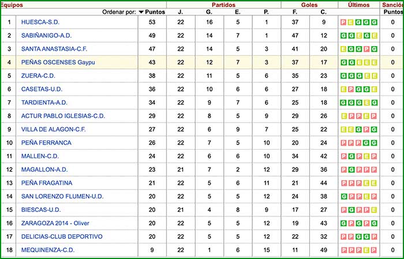The height and width of the screenshot is (259, 404).
Task: Click the sort arrow beside Puntos
Action: point(141,12)
